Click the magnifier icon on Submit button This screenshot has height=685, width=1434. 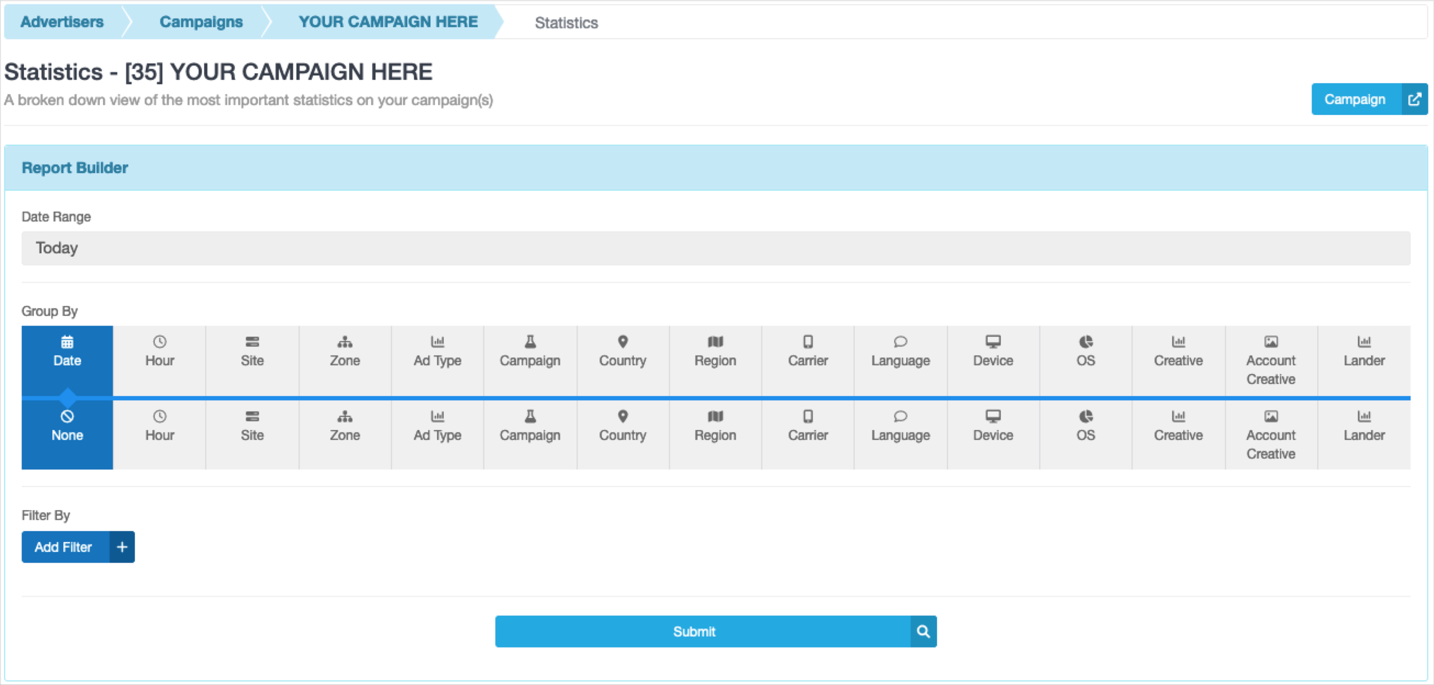923,631
